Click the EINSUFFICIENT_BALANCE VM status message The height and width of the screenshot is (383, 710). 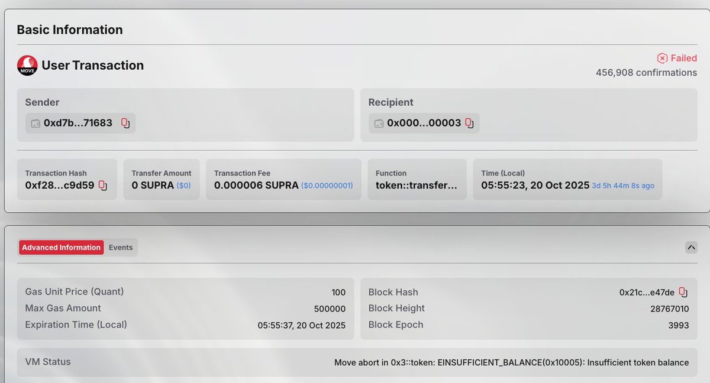click(512, 362)
